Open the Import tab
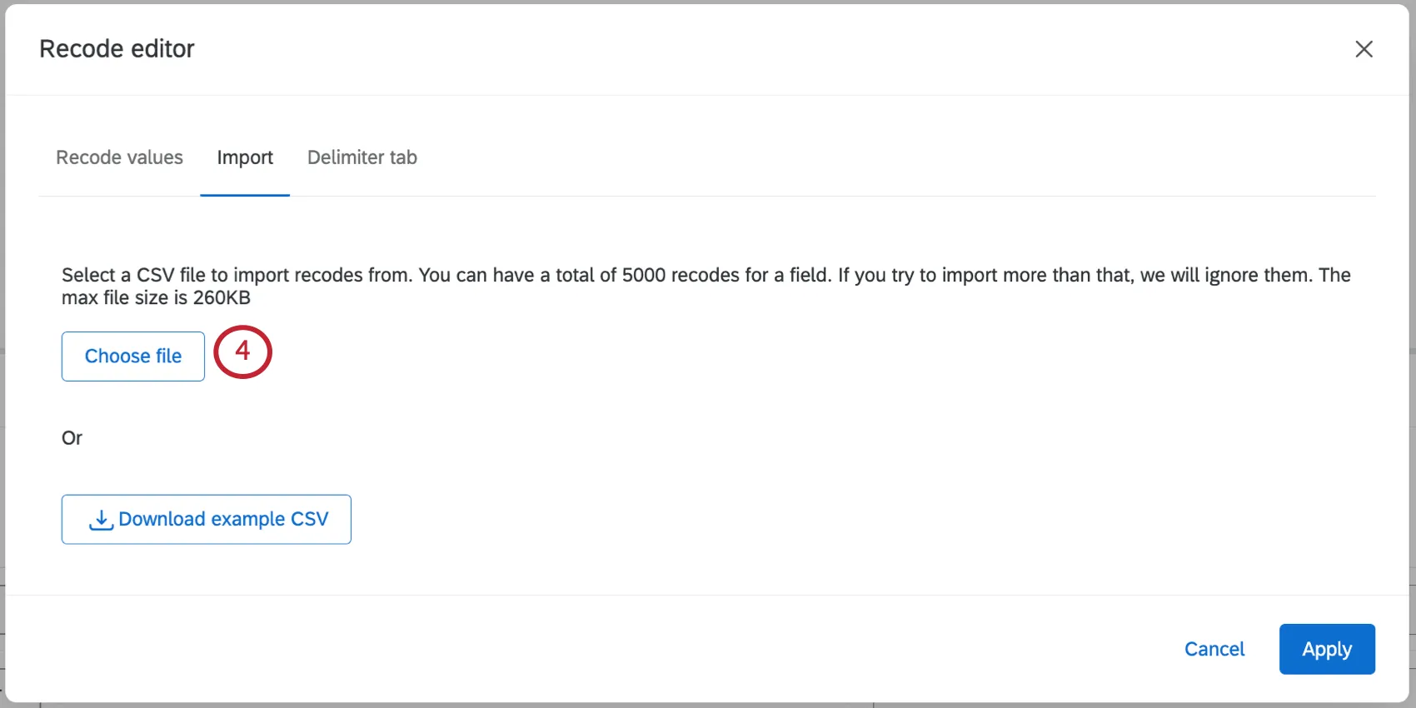 (x=244, y=157)
